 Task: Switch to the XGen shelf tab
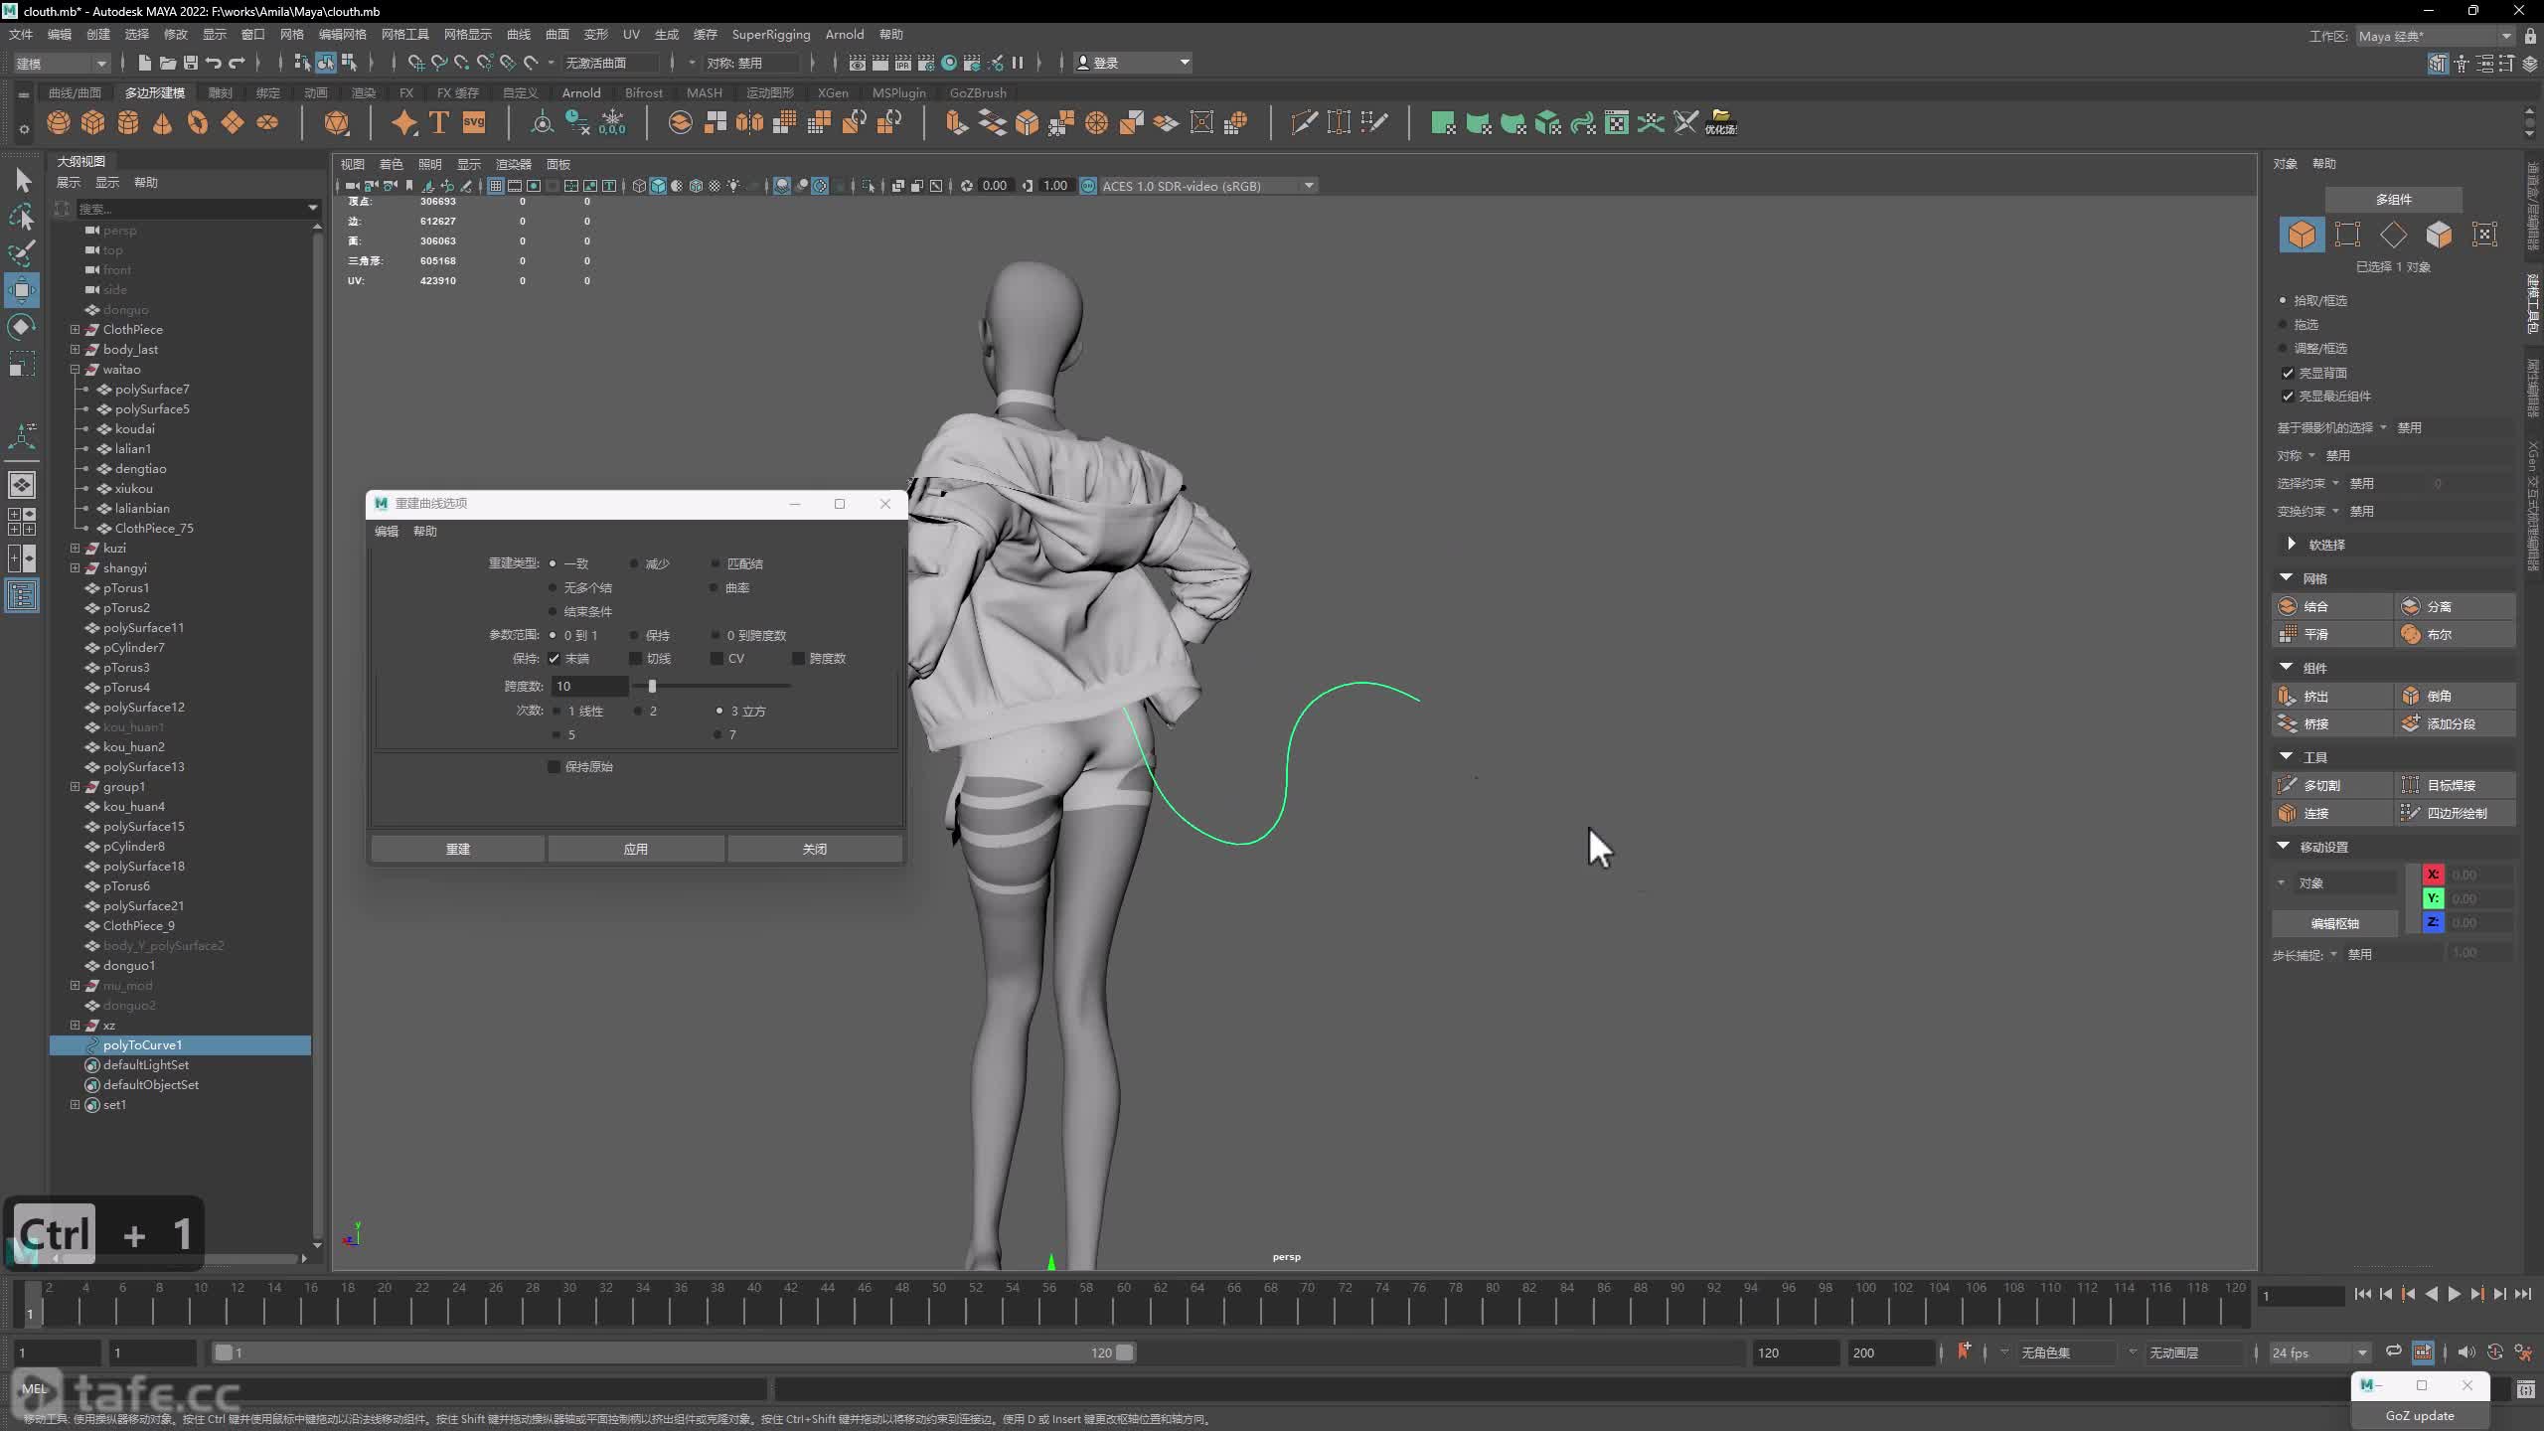point(833,92)
